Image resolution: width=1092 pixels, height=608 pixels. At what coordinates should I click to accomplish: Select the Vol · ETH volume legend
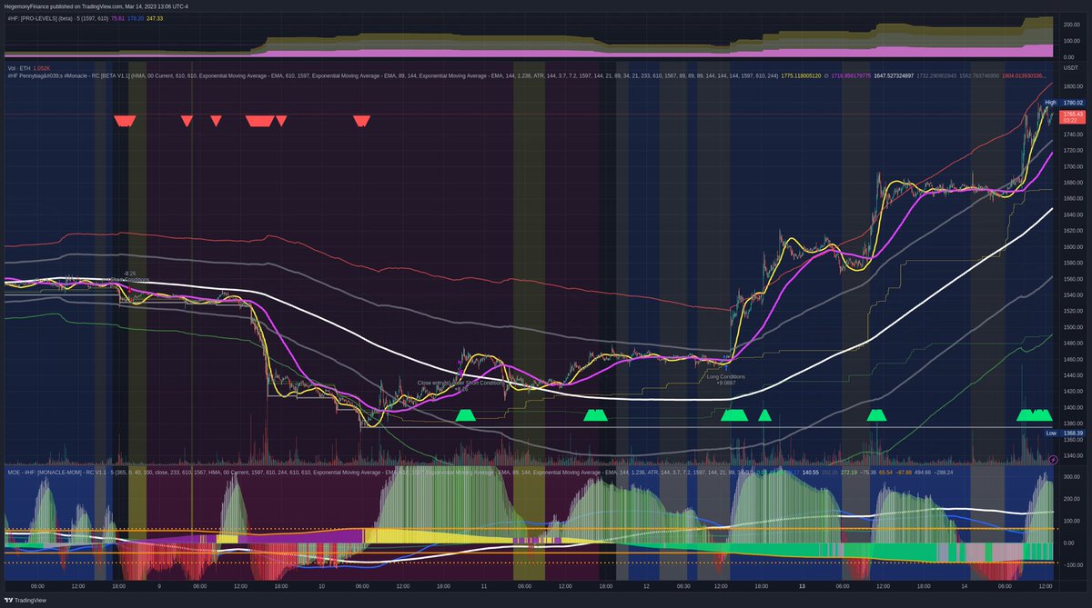tap(28, 67)
